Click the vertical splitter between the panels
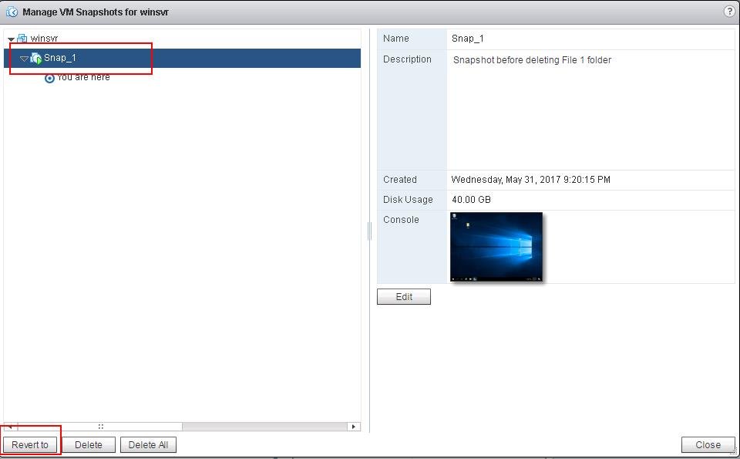 pos(369,231)
